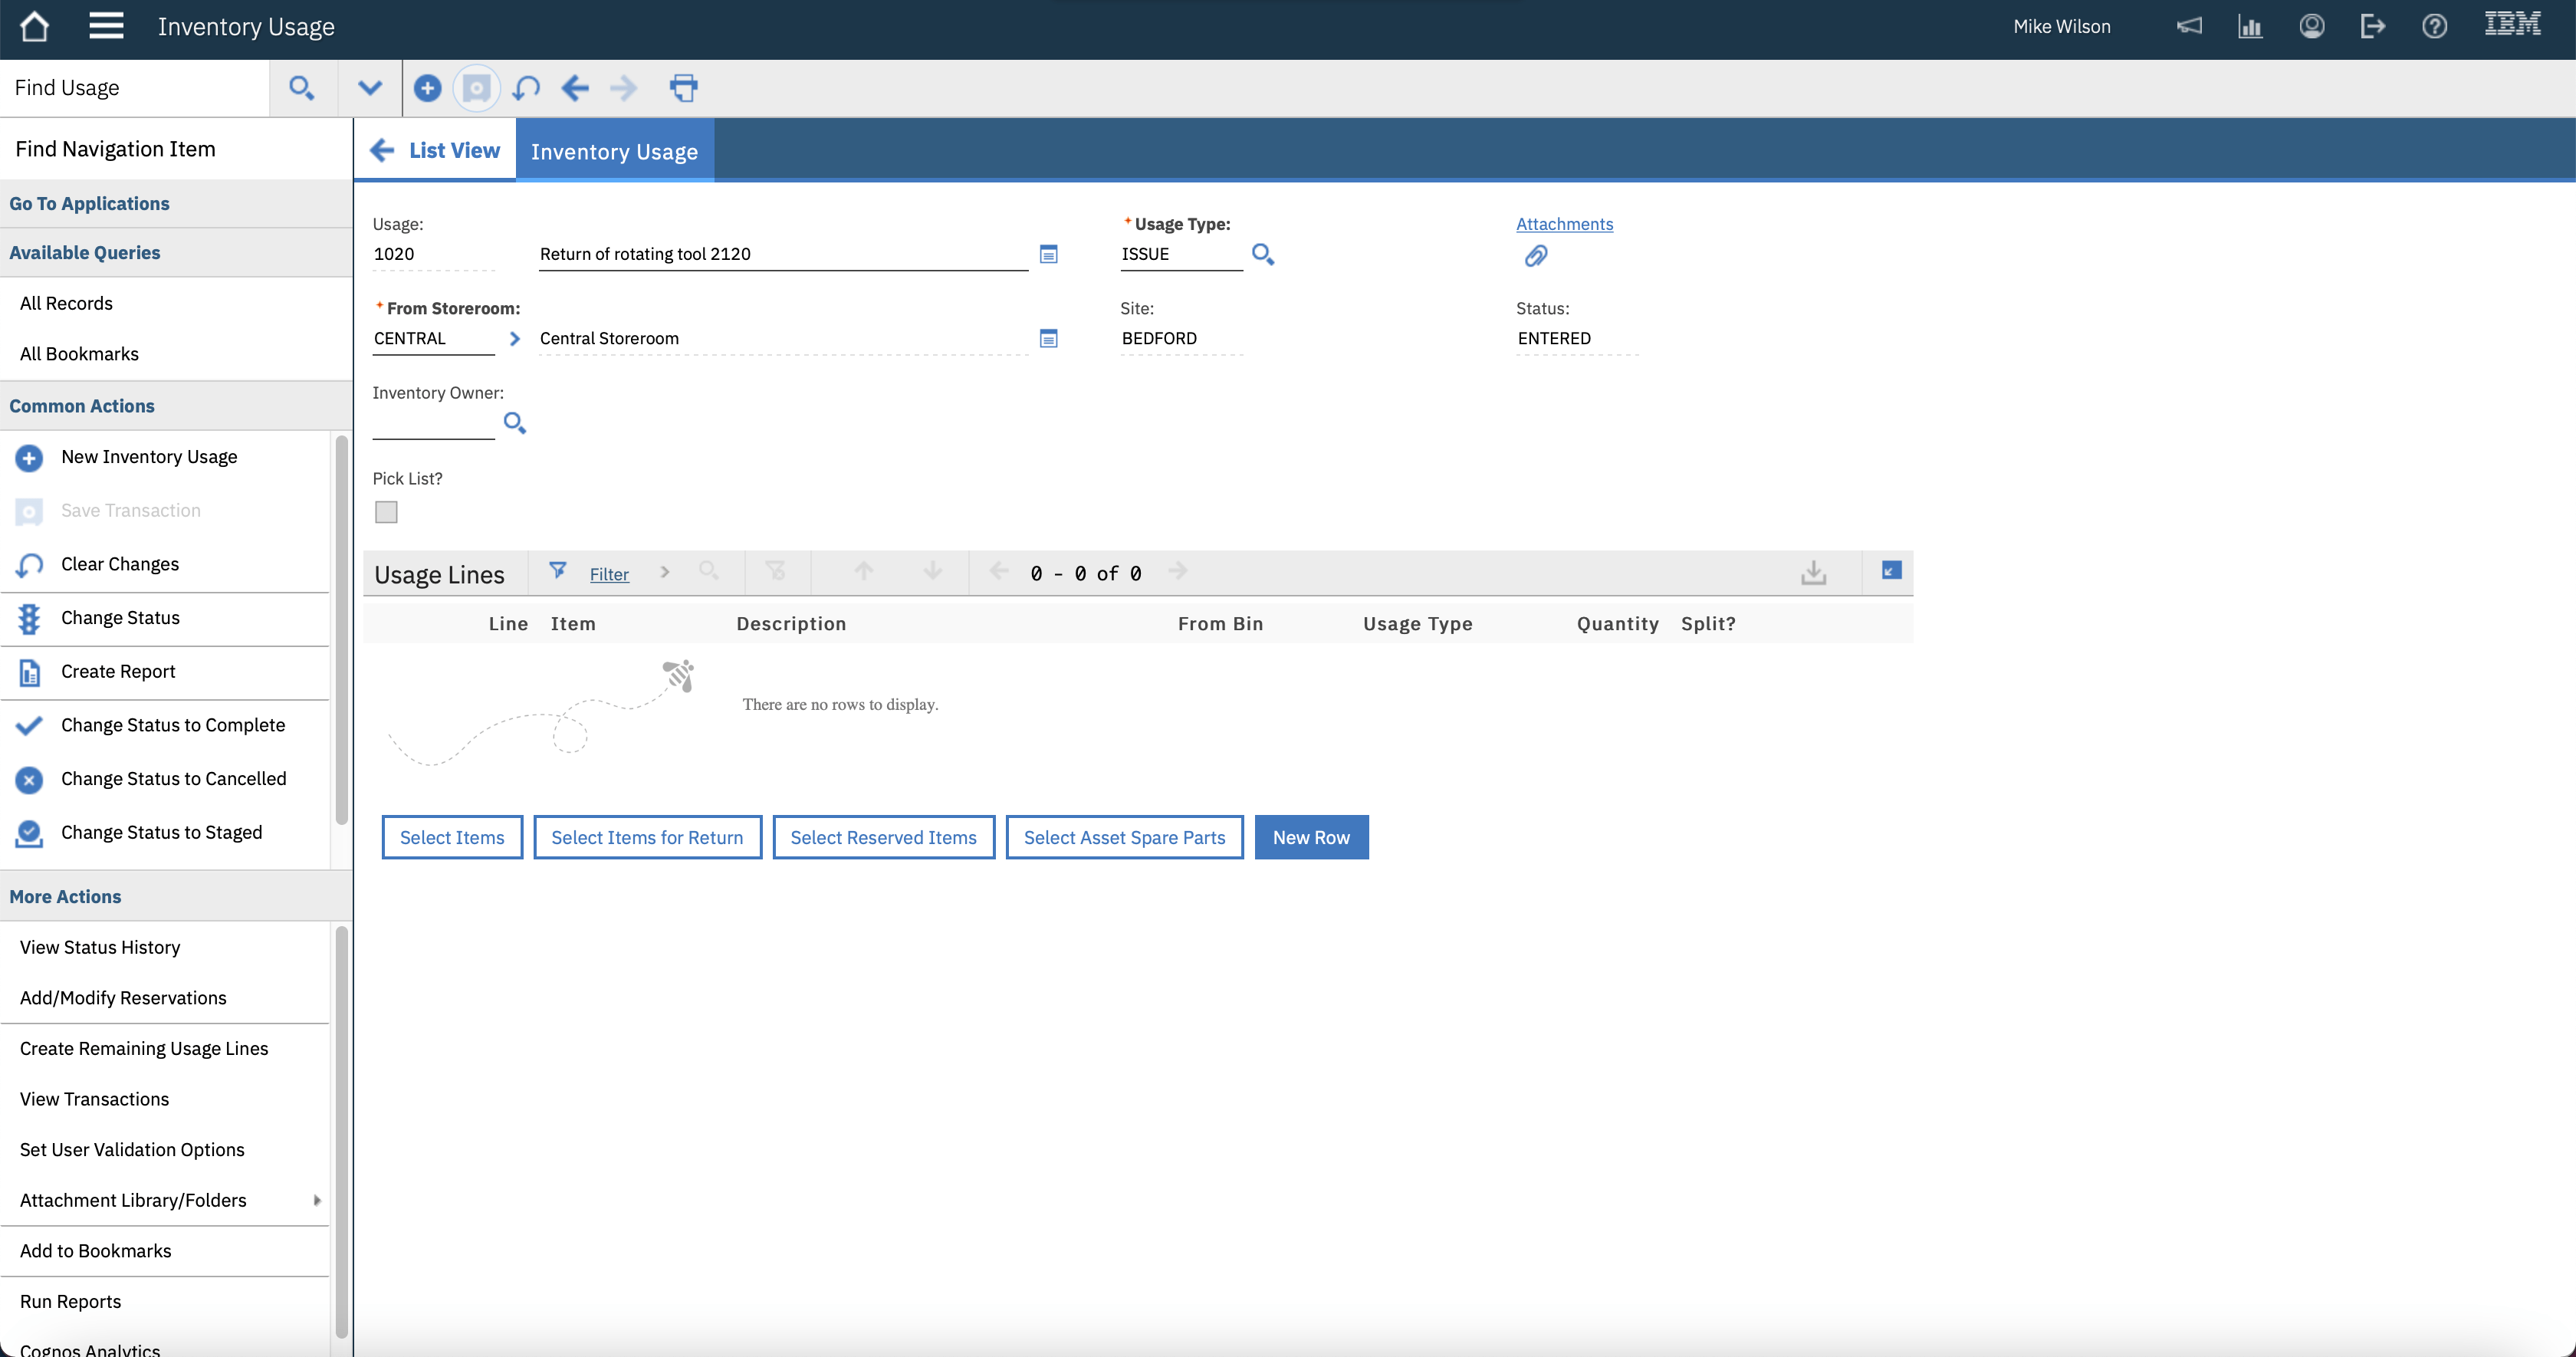Image resolution: width=2576 pixels, height=1357 pixels.
Task: Open the hamburger navigation menu
Action: [106, 26]
